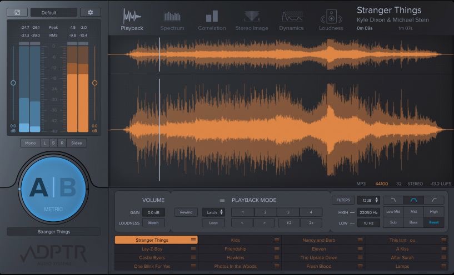Select the Mid filter preset
This screenshot has width=454, height=275.
413,212
